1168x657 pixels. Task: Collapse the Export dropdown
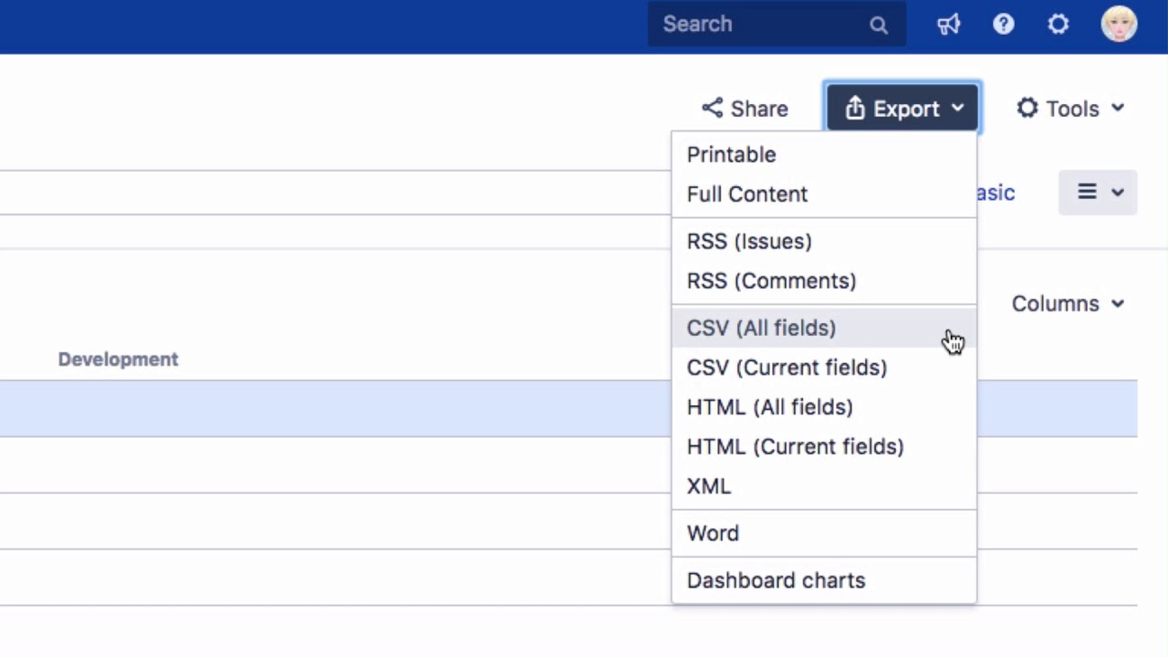point(902,109)
